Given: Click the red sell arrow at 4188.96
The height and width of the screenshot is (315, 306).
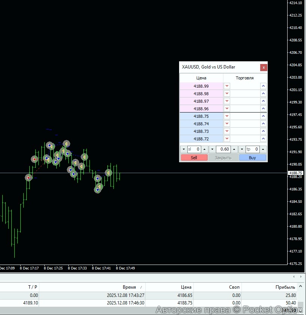Looking at the screenshot, I should pos(227,109).
